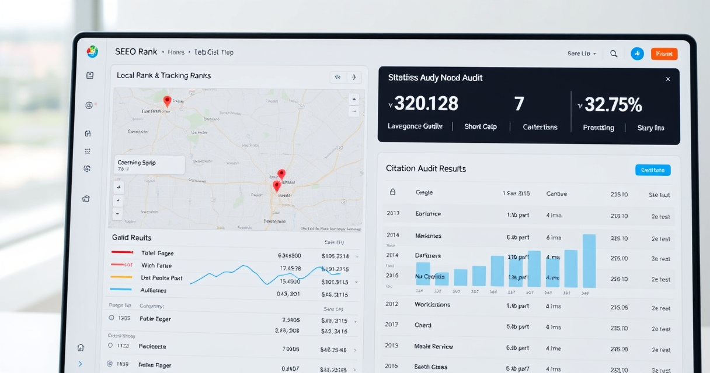
Task: Open the search magnifier icon in header
Action: tap(614, 54)
